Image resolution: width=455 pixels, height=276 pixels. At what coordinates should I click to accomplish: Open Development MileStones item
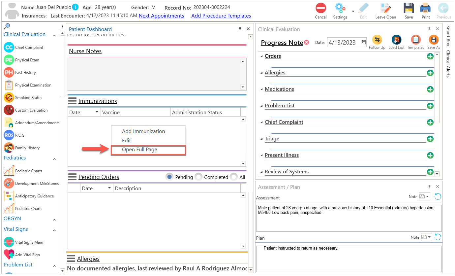click(31, 184)
